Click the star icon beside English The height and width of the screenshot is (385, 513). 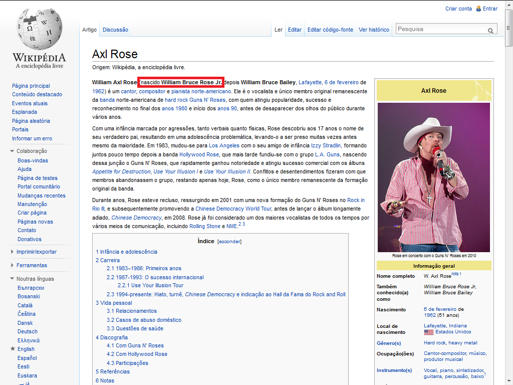tap(13, 349)
